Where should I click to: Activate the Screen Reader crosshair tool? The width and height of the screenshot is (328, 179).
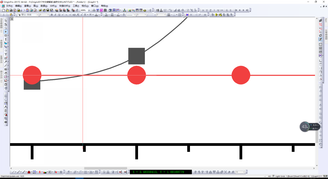pos(6,32)
